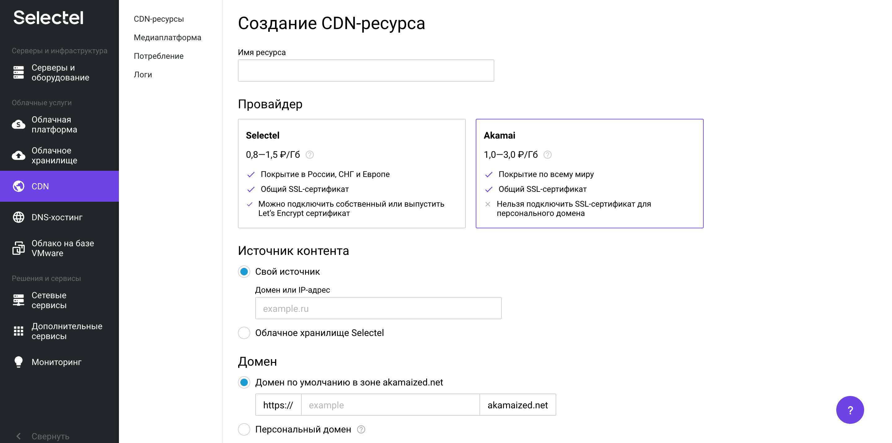The height and width of the screenshot is (443, 892).
Task: Open the Потребление menu item
Action: click(159, 56)
